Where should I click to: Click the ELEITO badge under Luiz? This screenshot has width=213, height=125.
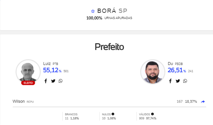(28, 83)
